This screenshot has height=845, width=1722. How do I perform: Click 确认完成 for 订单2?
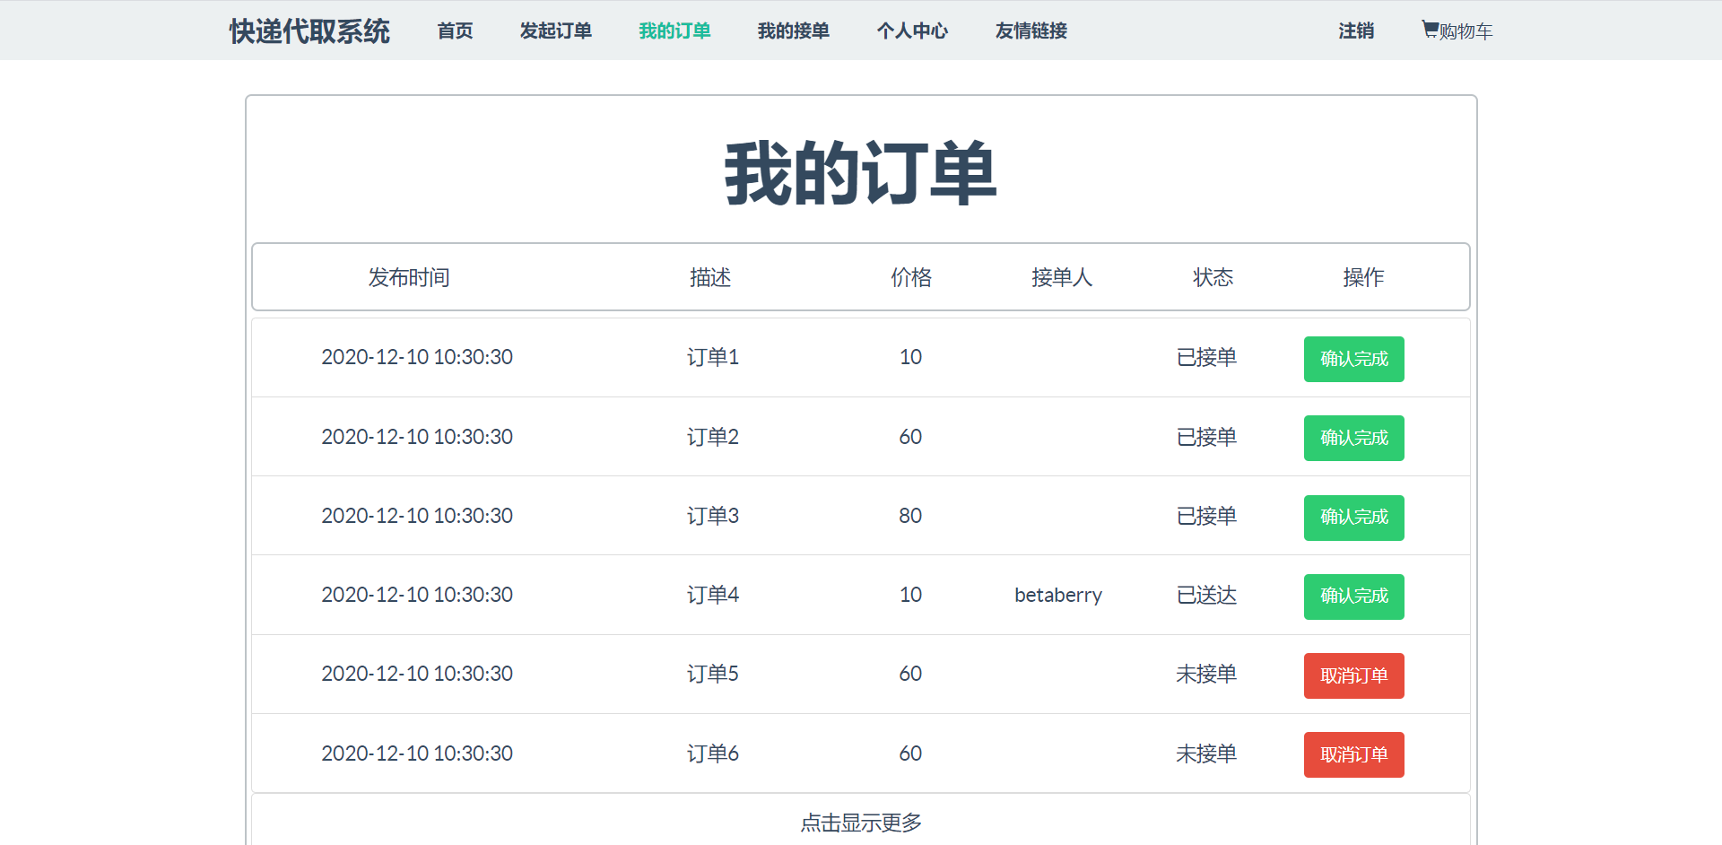click(1353, 438)
